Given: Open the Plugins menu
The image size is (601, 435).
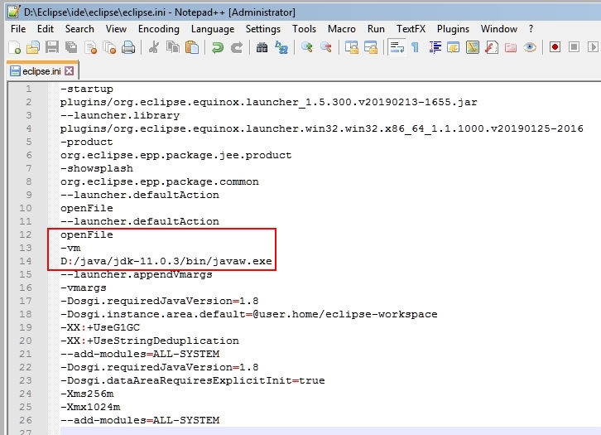Looking at the screenshot, I should pos(453,29).
